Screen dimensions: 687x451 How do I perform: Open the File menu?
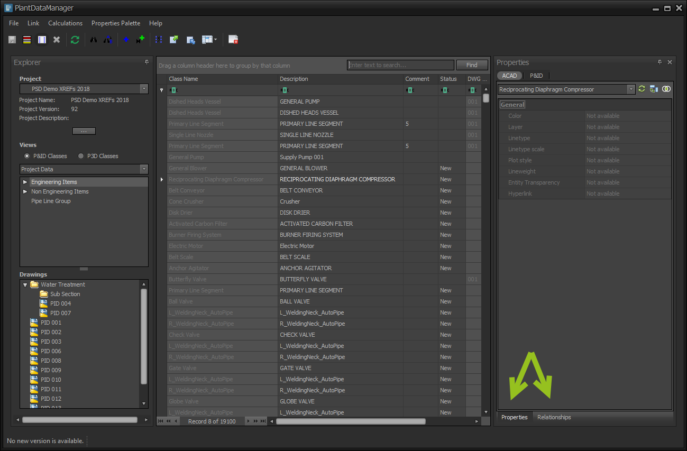pos(14,23)
